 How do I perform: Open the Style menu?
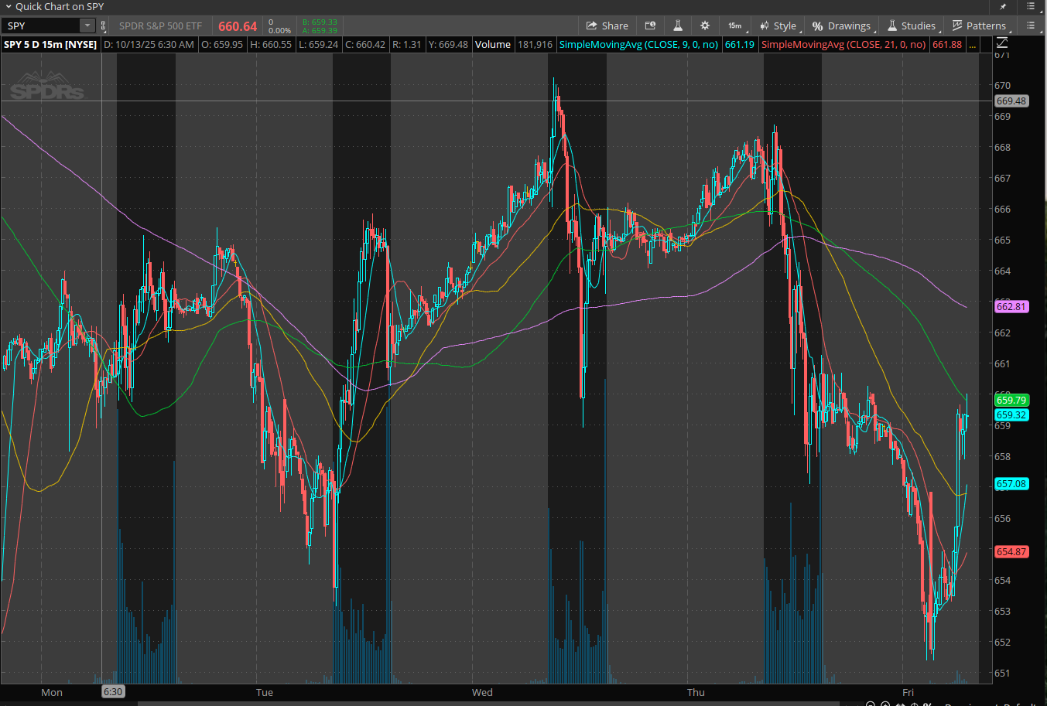pyautogui.click(x=778, y=26)
